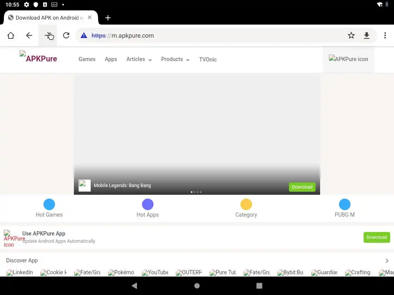This screenshot has height=295, width=394.
Task: Close the Download APK tab
Action: coord(90,18)
